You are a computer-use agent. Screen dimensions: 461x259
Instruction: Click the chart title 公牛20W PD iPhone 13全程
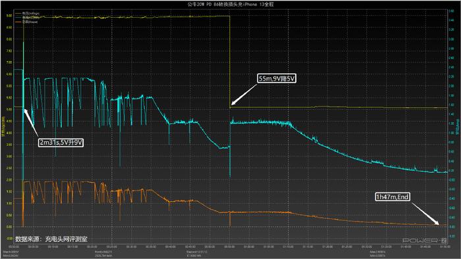(230, 4)
